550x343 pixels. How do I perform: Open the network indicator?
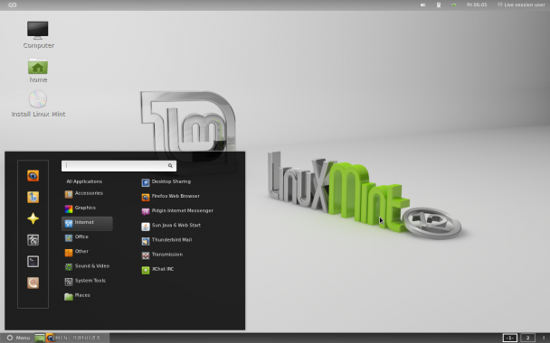(x=439, y=5)
